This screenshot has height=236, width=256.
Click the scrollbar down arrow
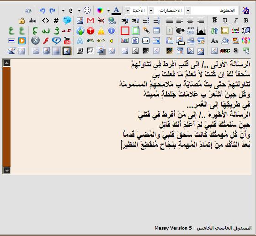pos(6,171)
